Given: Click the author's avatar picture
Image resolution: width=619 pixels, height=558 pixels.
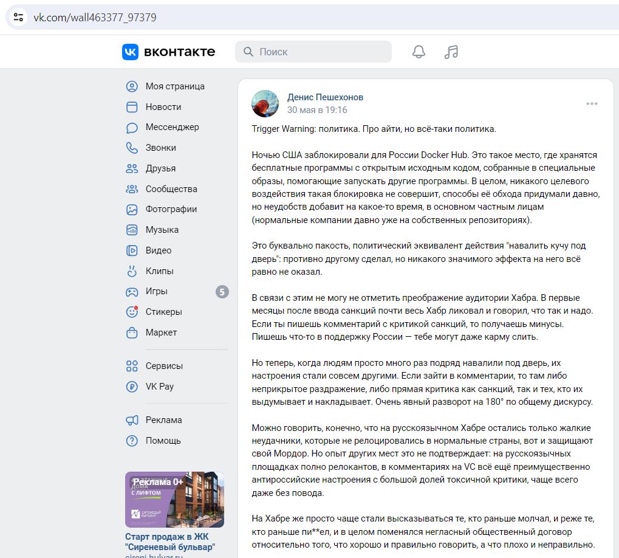Looking at the screenshot, I should pyautogui.click(x=265, y=103).
